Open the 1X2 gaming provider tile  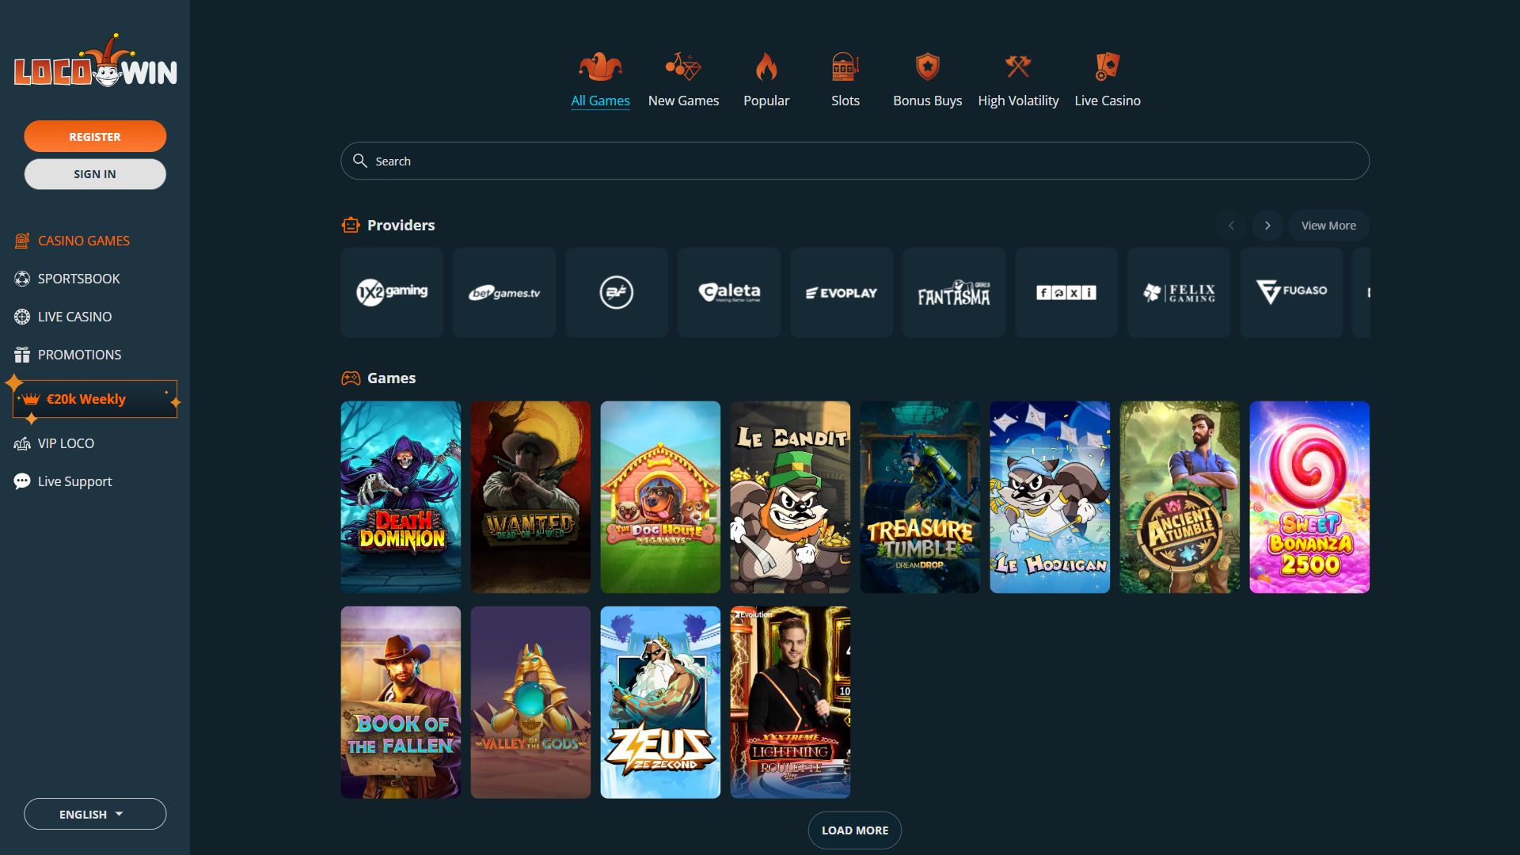point(392,292)
